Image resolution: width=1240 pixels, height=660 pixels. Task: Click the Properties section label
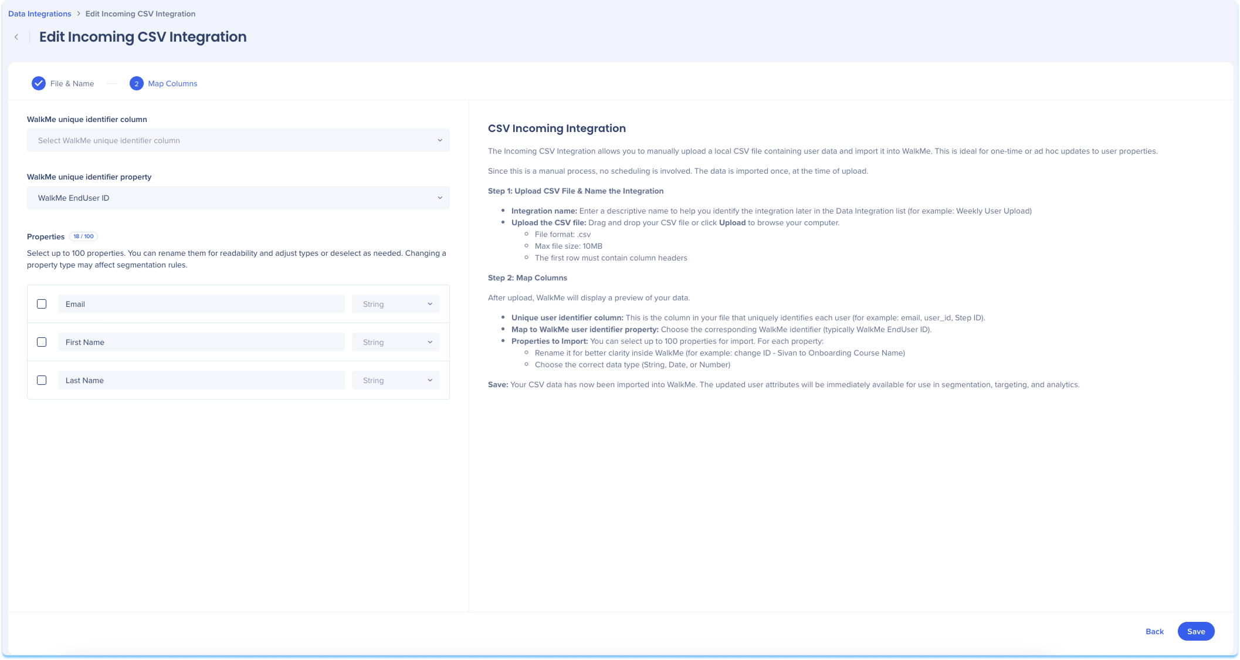click(x=46, y=236)
